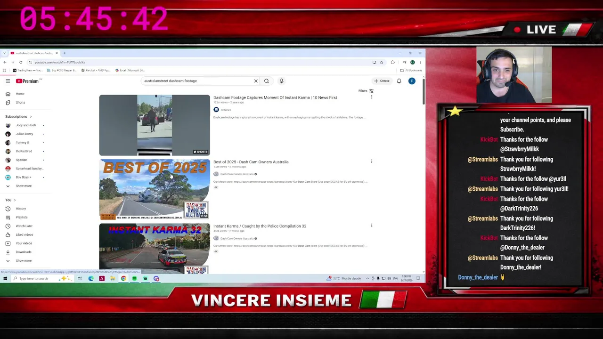Click the YouTube Premium logo

point(27,81)
